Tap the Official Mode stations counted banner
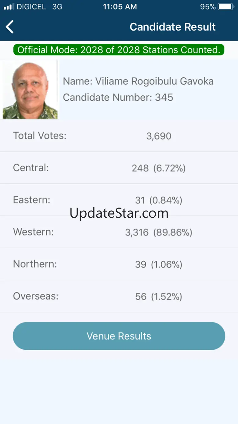Viewport: 238px width, 424px height. 119,50
